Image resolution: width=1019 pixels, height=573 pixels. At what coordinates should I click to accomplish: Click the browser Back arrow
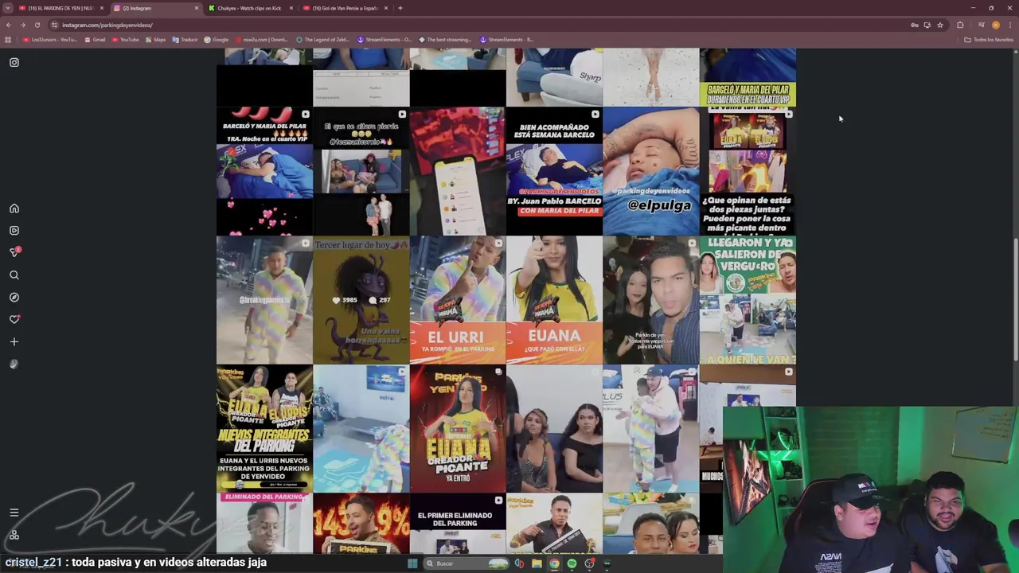click(x=9, y=25)
